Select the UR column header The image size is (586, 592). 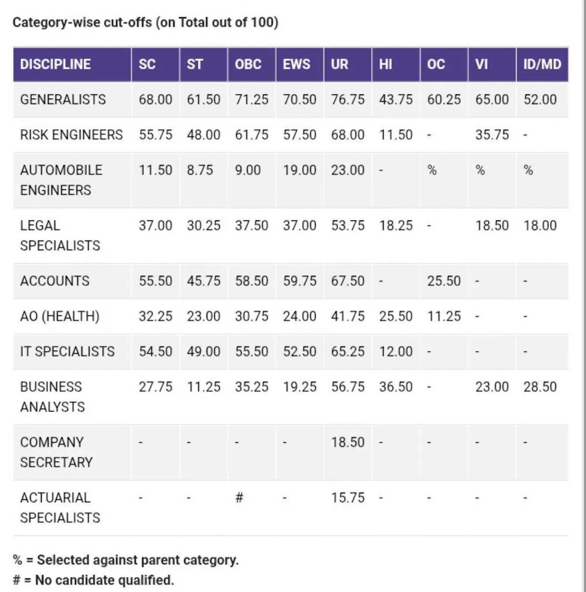coord(339,64)
